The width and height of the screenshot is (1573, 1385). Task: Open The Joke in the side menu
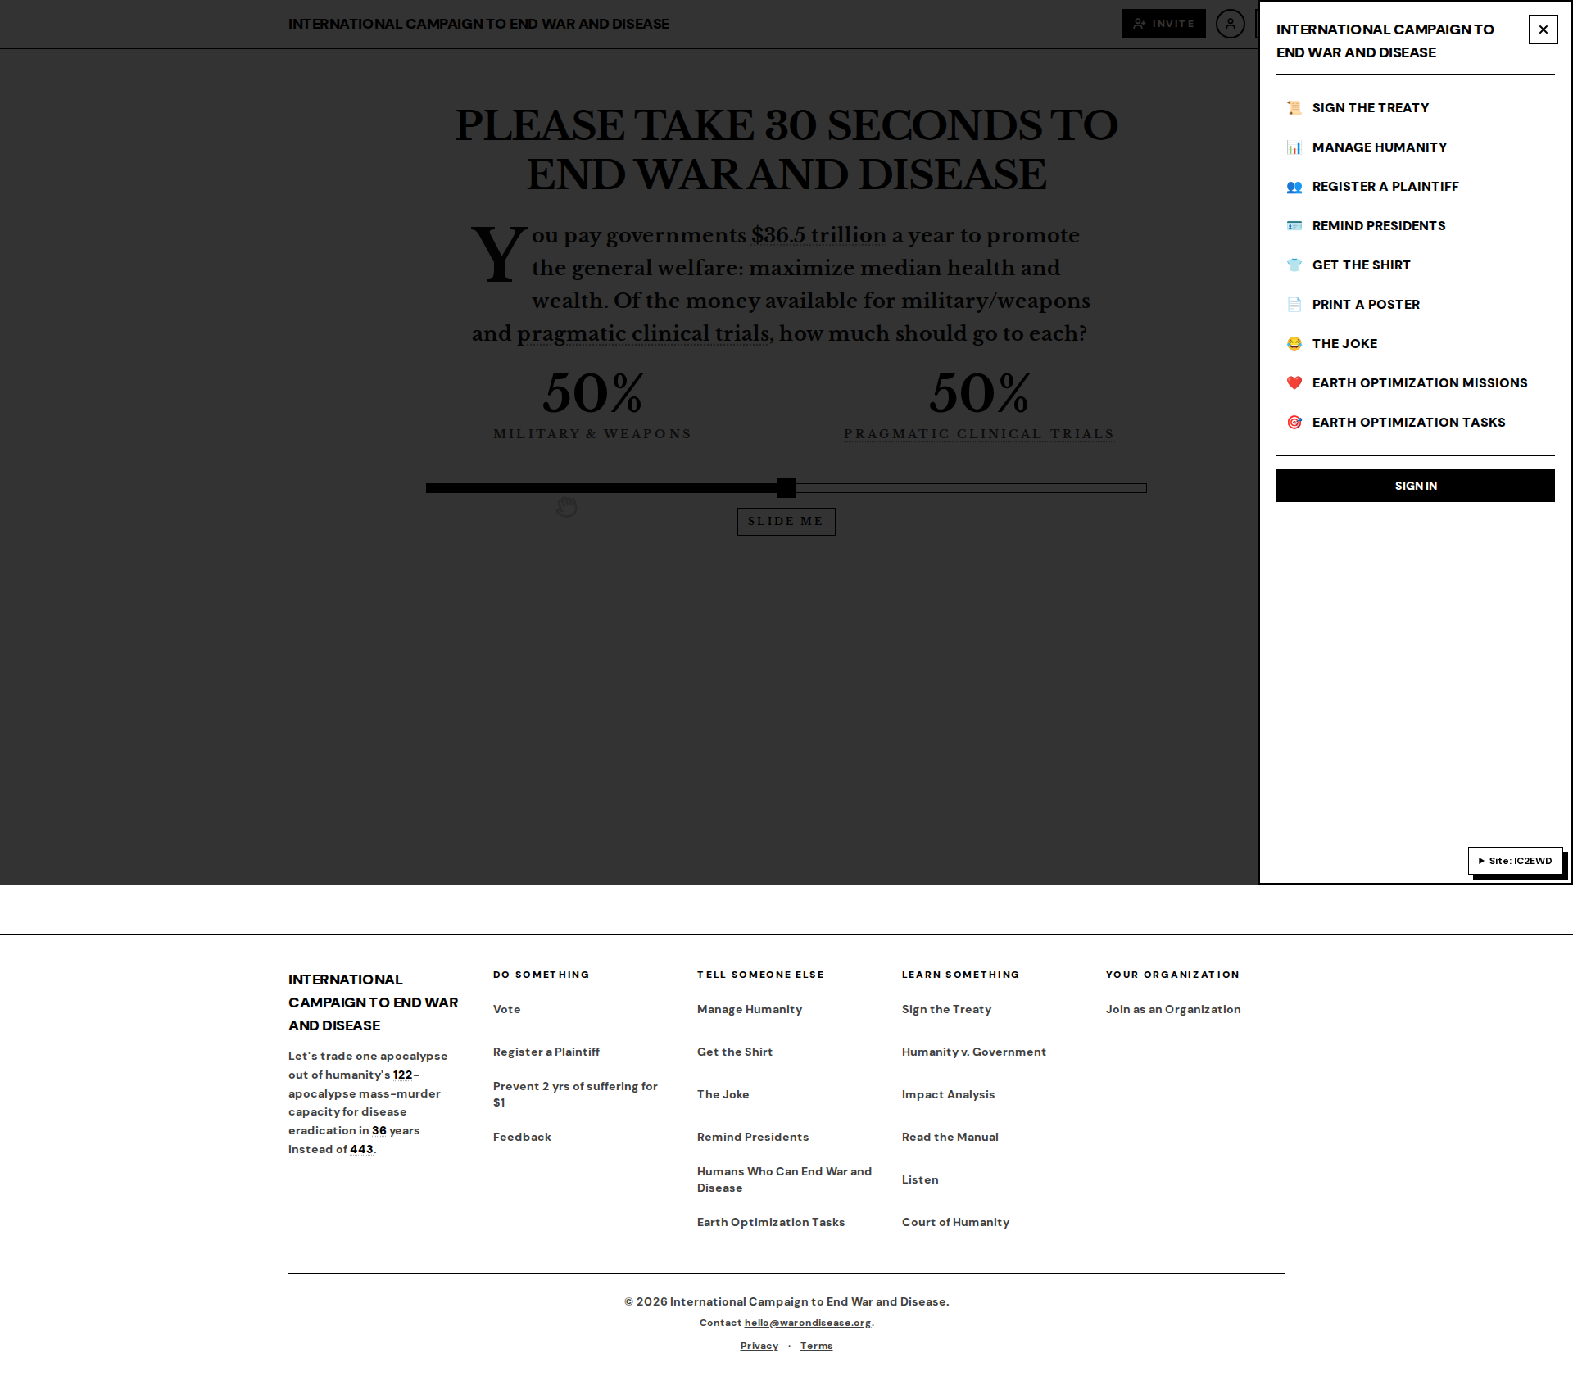point(1415,344)
